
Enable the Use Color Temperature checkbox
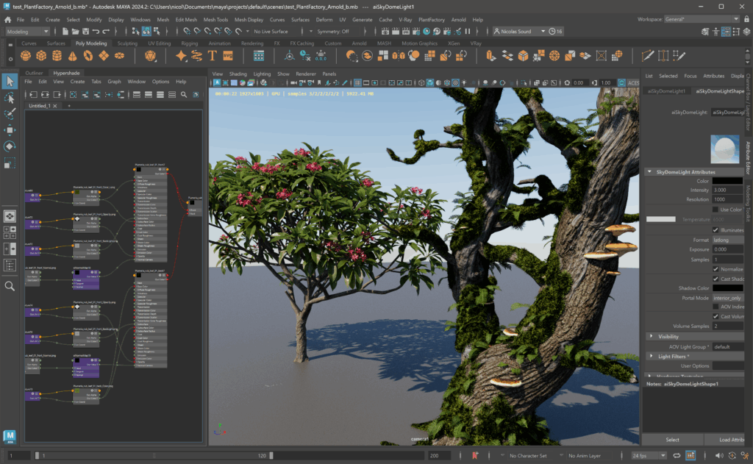point(715,210)
